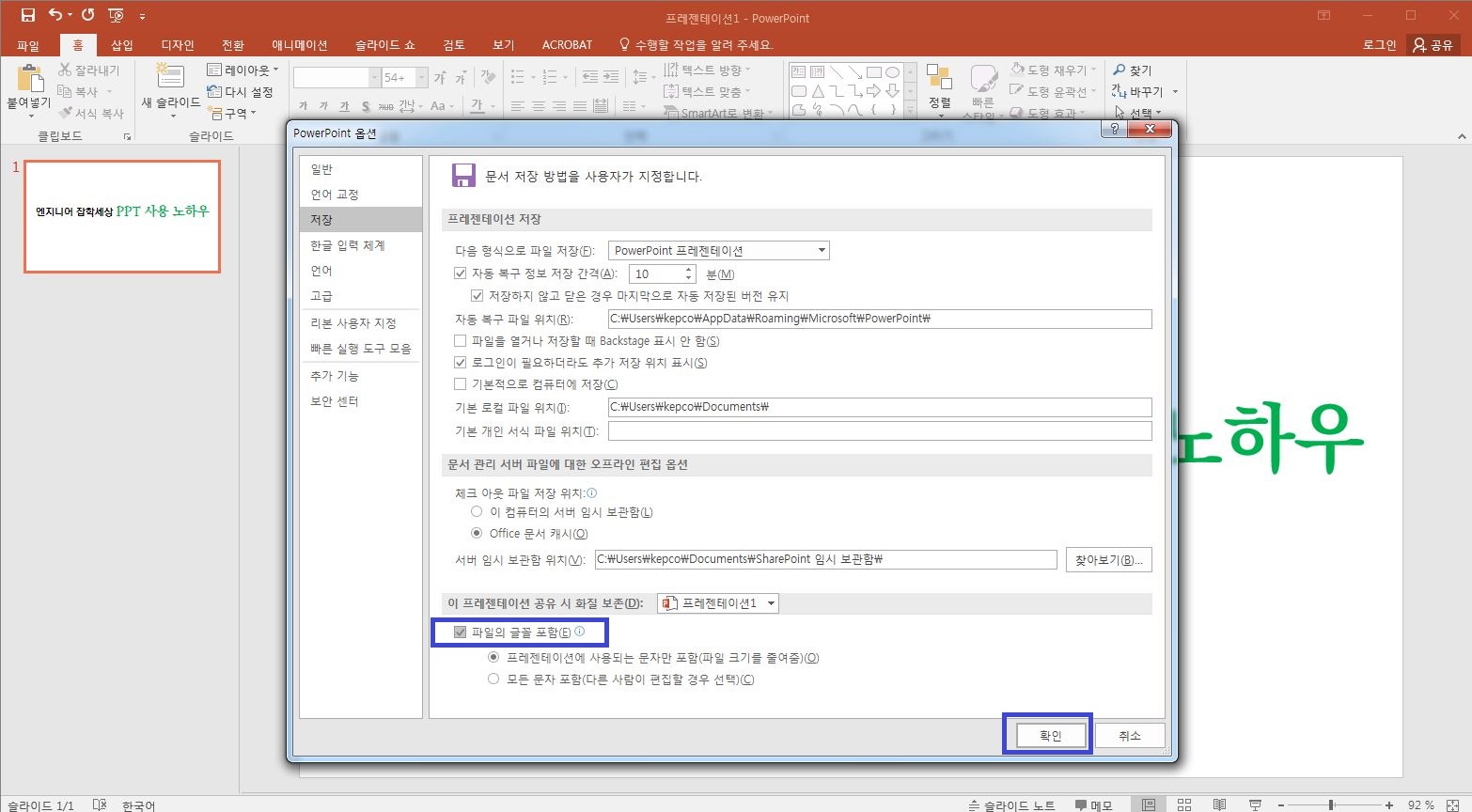Select 고급 category in options dialog
The width and height of the screenshot is (1472, 812).
tap(360, 295)
